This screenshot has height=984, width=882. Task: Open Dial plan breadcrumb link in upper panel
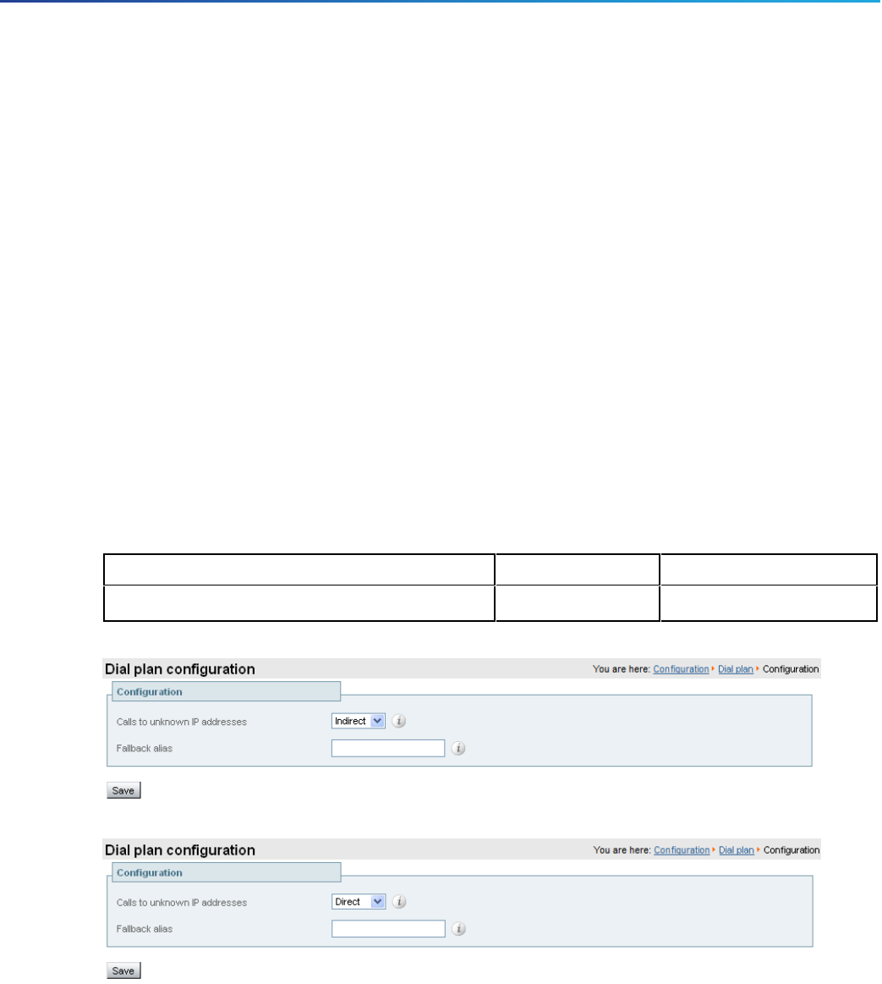735,669
